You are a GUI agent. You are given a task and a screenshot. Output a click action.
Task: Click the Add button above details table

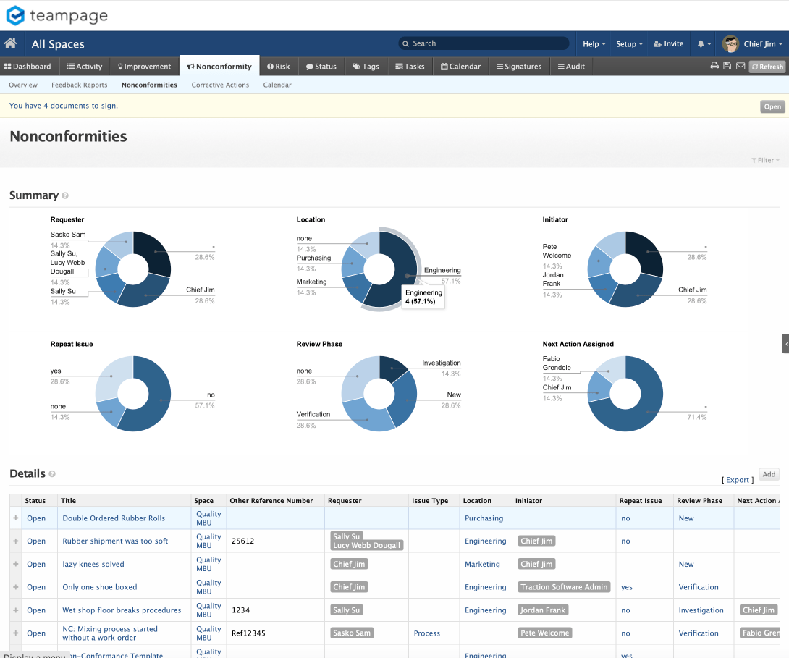pos(769,475)
